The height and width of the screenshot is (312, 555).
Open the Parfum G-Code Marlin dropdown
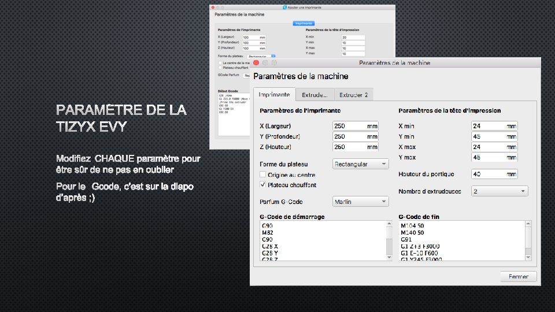coord(360,202)
